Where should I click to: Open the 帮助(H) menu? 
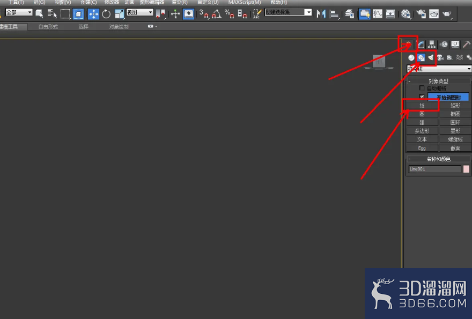pos(279,2)
